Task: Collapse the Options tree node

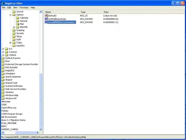Action: pos(10,15)
